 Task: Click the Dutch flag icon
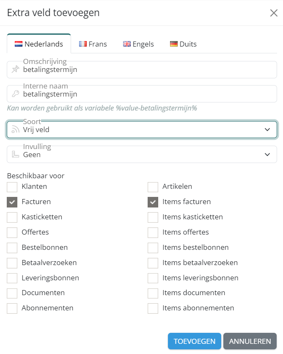19,44
